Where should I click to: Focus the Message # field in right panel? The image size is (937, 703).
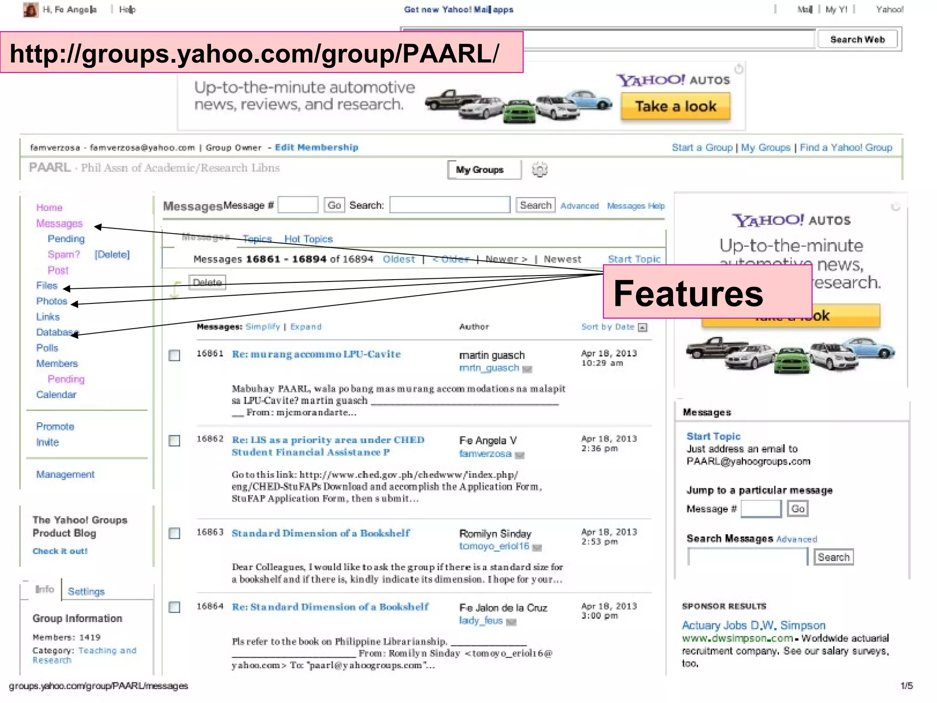pos(761,508)
